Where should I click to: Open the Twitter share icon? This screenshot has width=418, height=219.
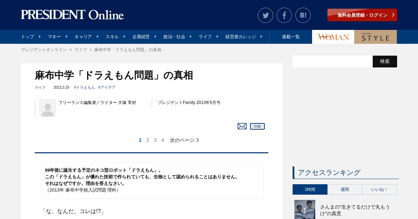pyautogui.click(x=265, y=15)
